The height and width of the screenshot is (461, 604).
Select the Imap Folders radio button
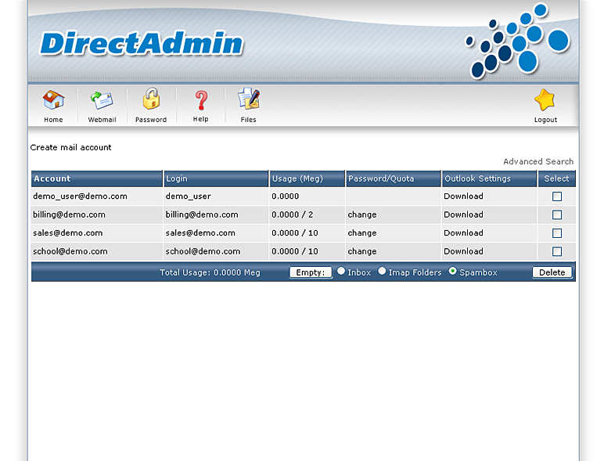(382, 272)
